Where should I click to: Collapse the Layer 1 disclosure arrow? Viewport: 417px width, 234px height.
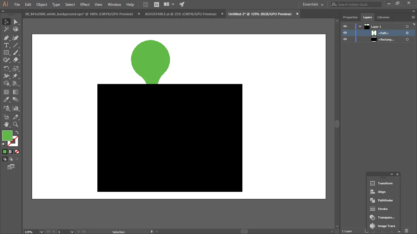click(360, 27)
